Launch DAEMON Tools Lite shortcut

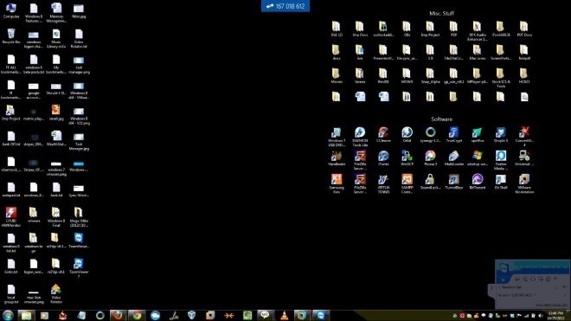point(360,137)
